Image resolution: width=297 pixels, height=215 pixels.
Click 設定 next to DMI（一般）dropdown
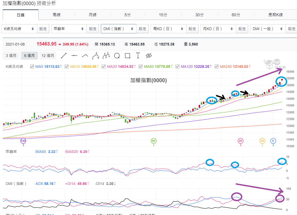292,29
